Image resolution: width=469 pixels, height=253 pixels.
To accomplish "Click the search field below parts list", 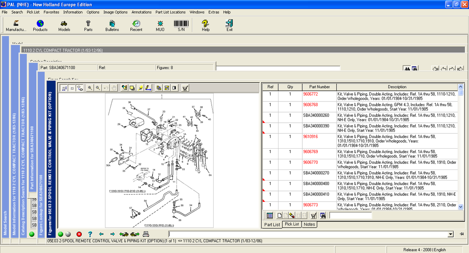I will pos(350,215).
